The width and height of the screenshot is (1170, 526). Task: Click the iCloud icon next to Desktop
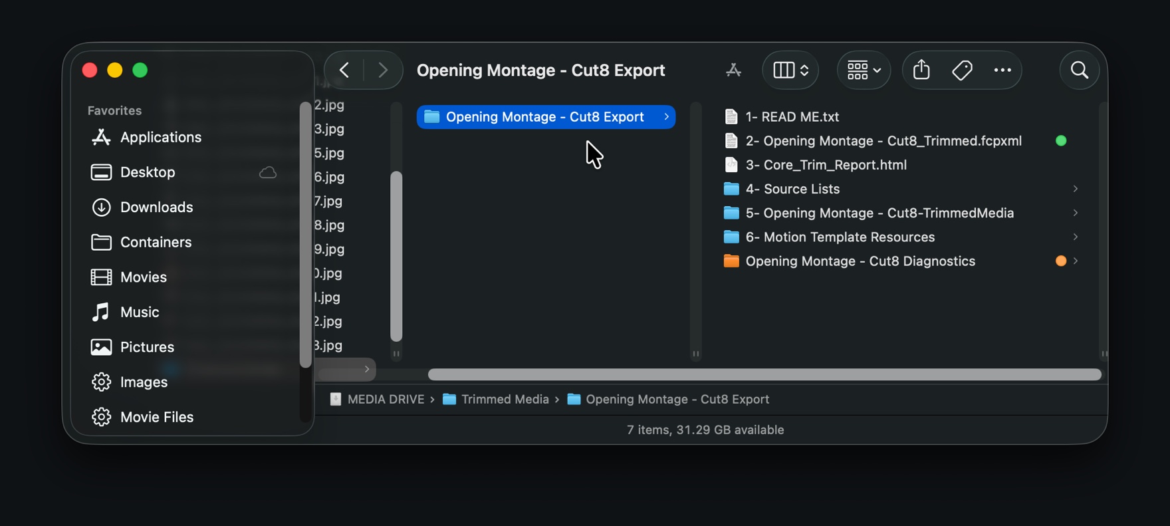tap(268, 172)
